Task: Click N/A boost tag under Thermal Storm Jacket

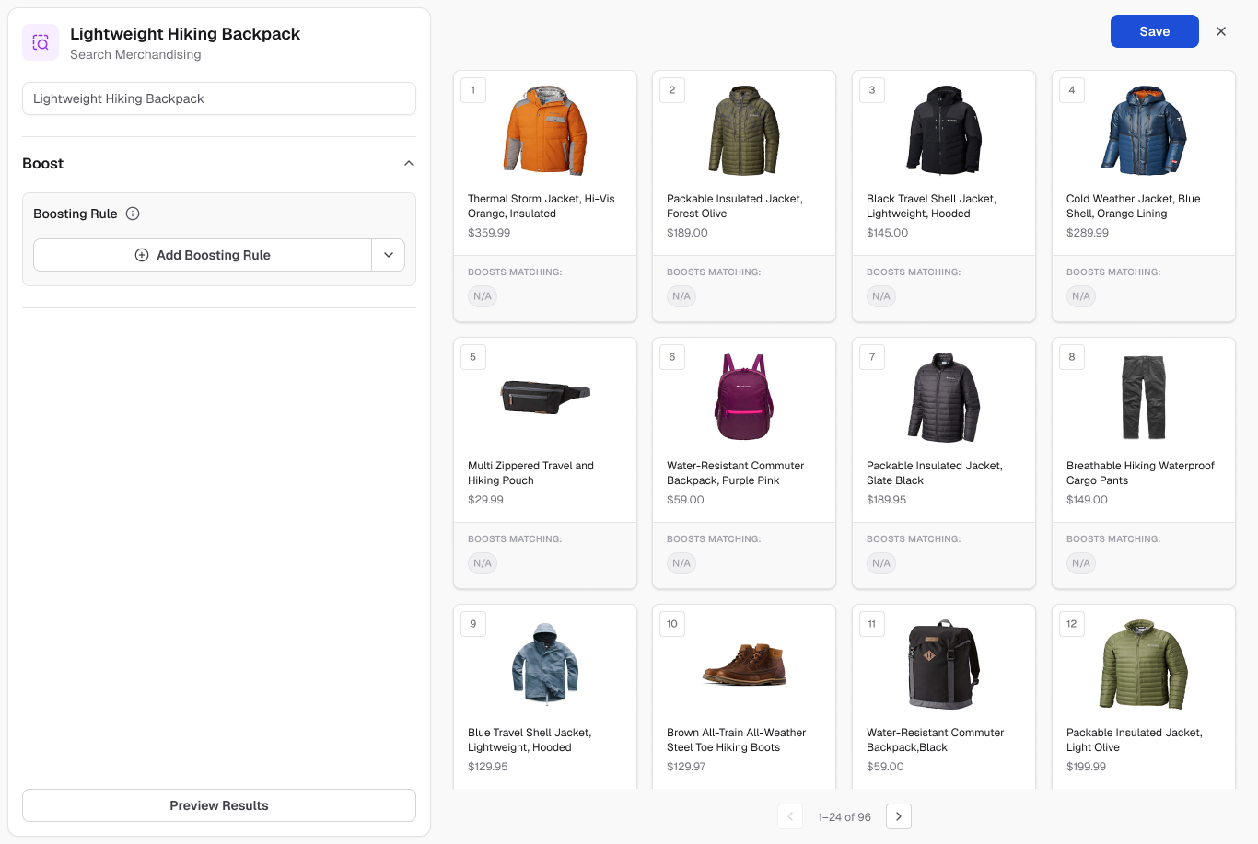Action: coord(483,296)
